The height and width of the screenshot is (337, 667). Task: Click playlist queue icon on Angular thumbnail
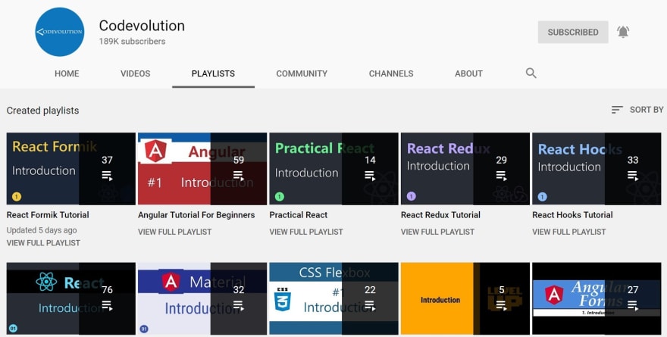239,176
